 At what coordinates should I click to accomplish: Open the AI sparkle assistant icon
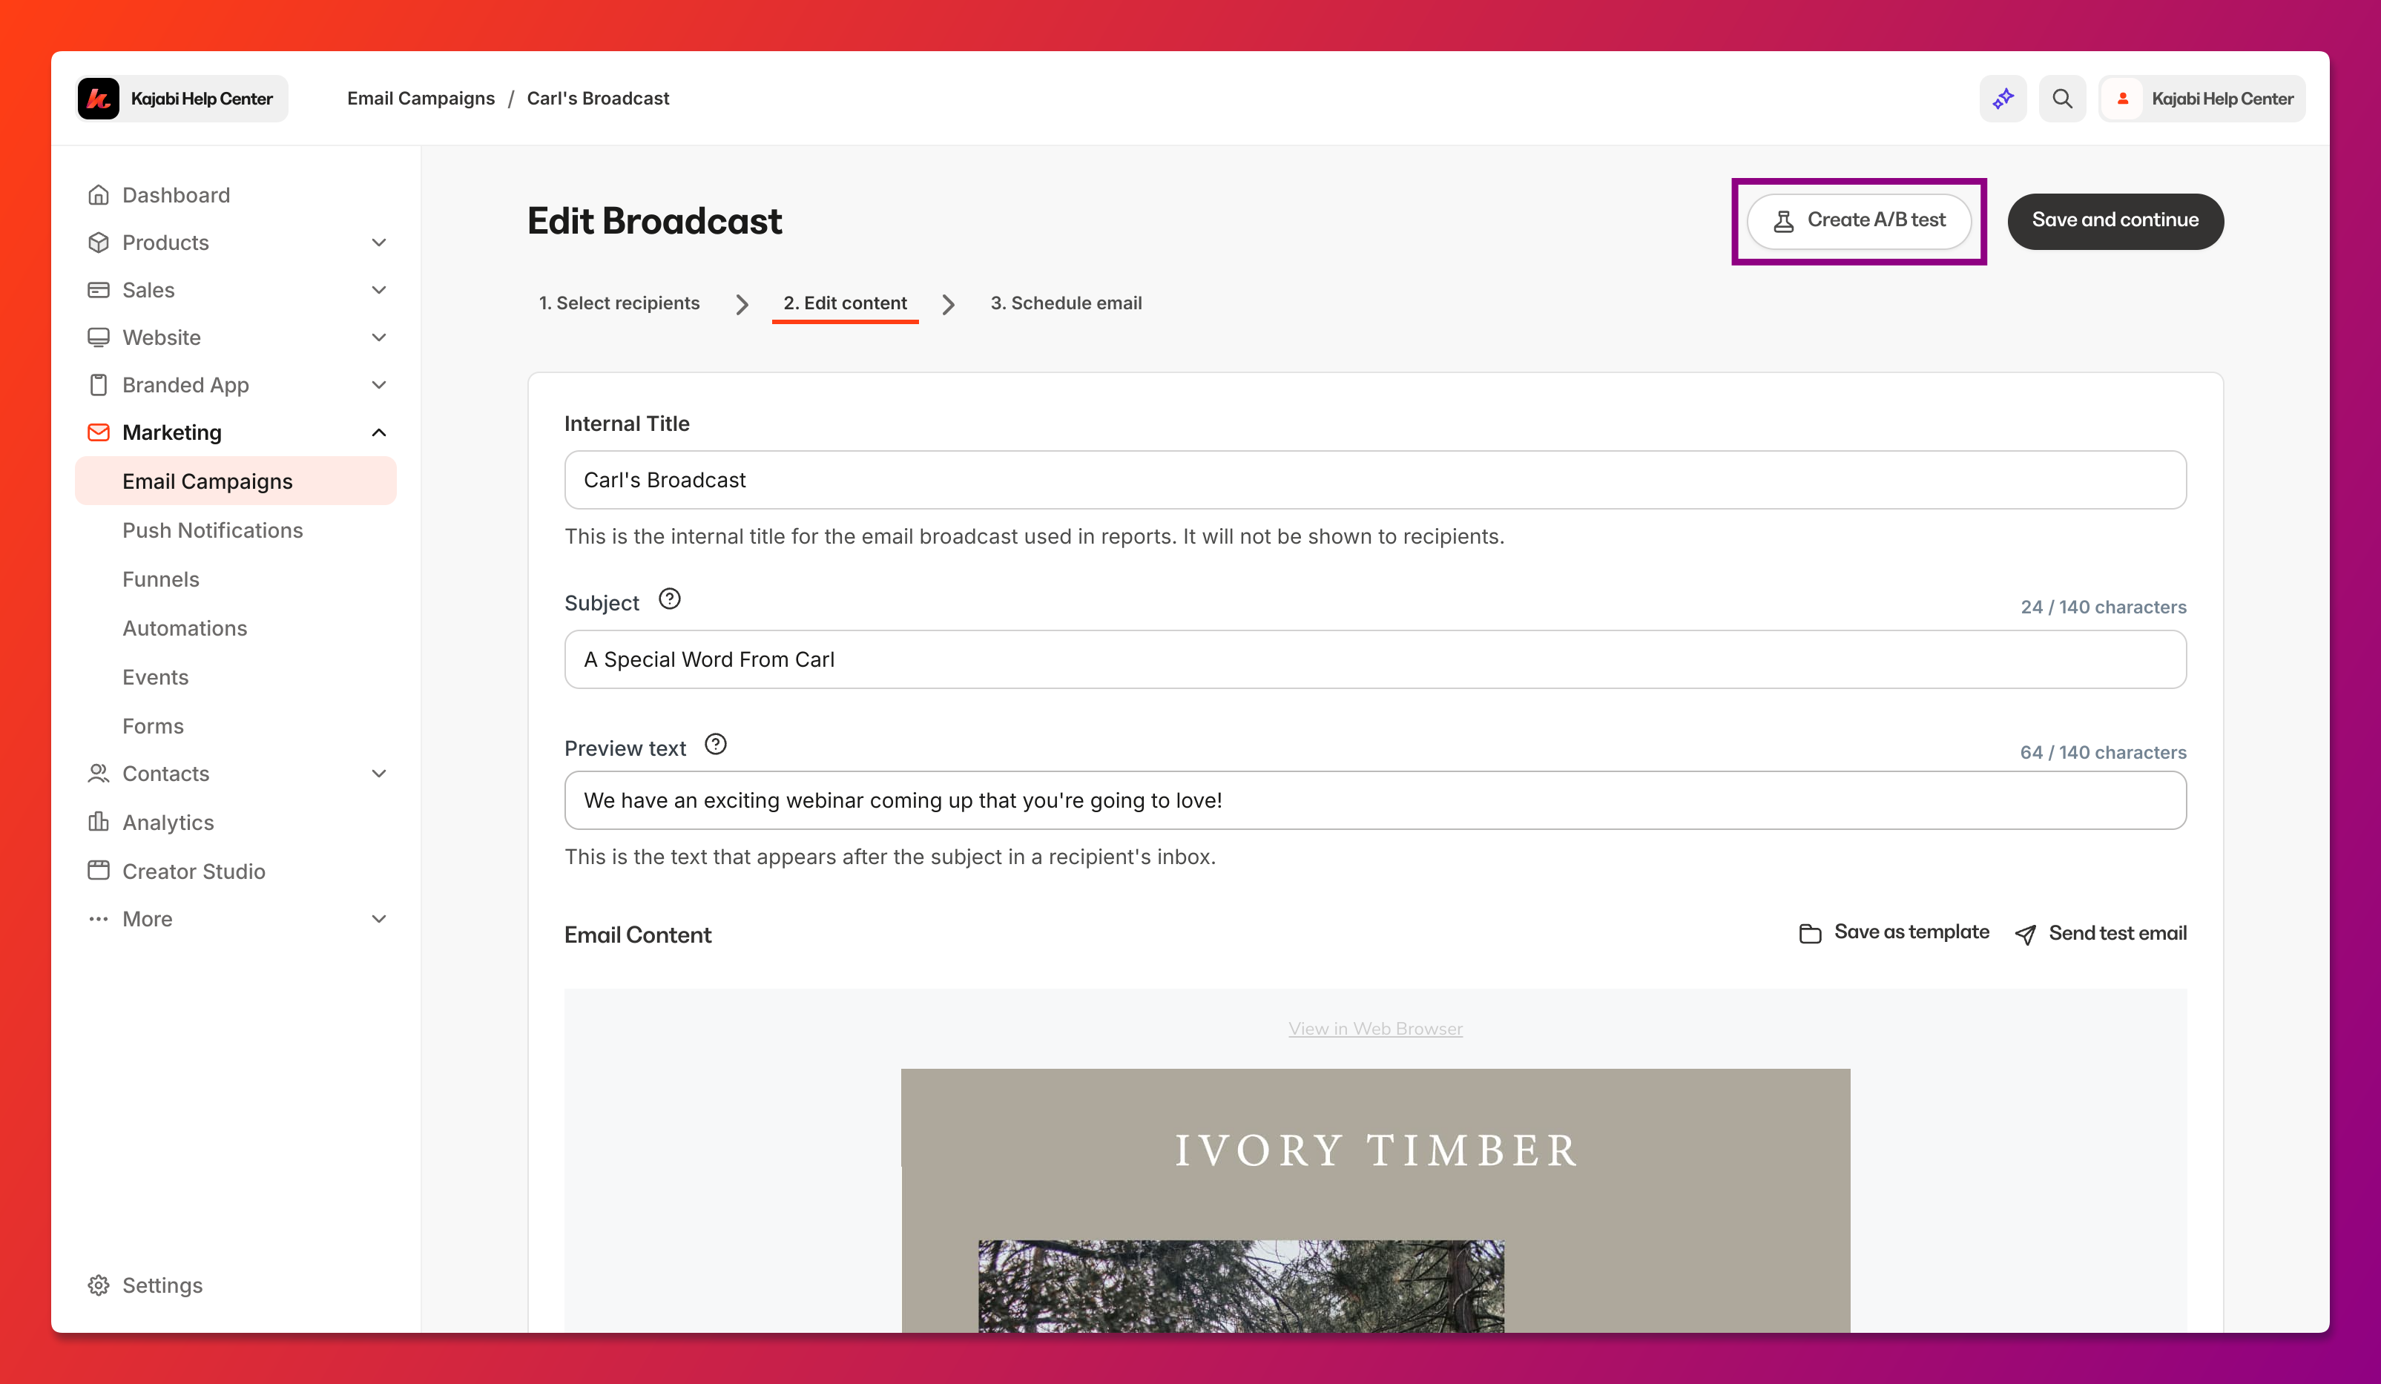click(x=2002, y=98)
